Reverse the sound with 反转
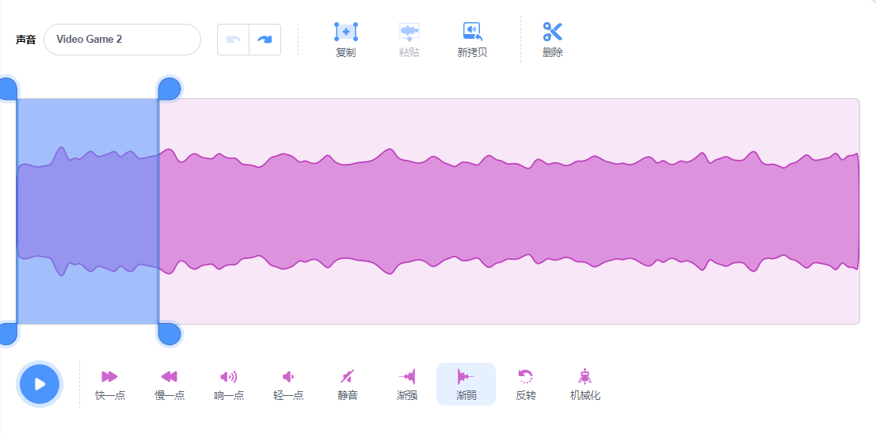 coord(525,376)
